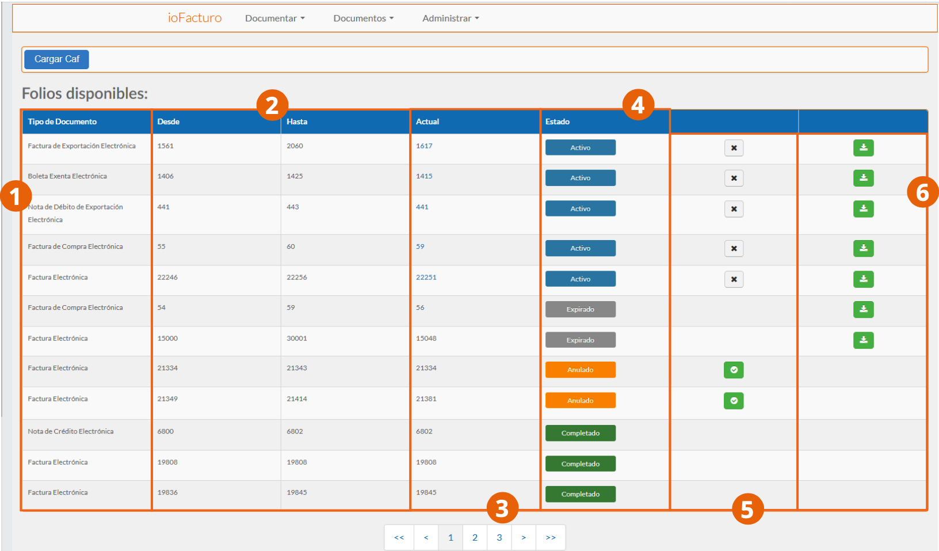Open the Documentos dropdown menu
The height and width of the screenshot is (551, 939).
click(x=364, y=18)
